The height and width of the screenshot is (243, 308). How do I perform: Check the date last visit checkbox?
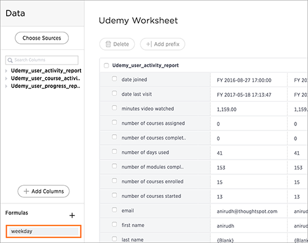coord(115,93)
